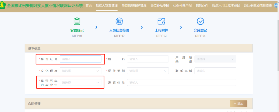Expand the 户籍地类型 dropdown

pos(215,59)
